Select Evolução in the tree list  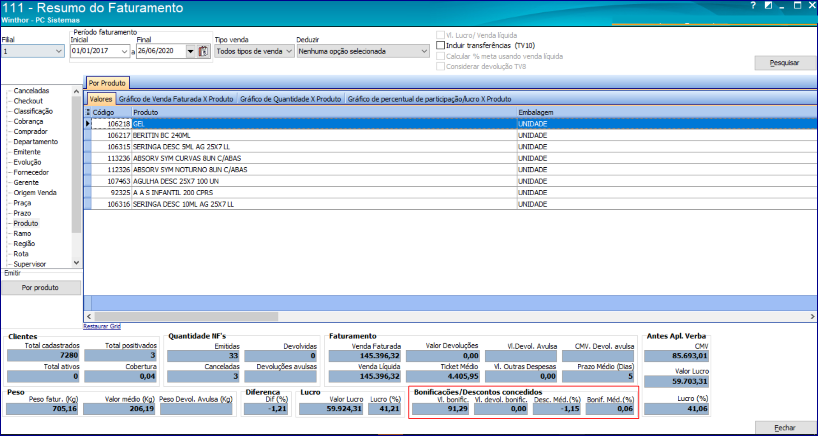tap(27, 162)
